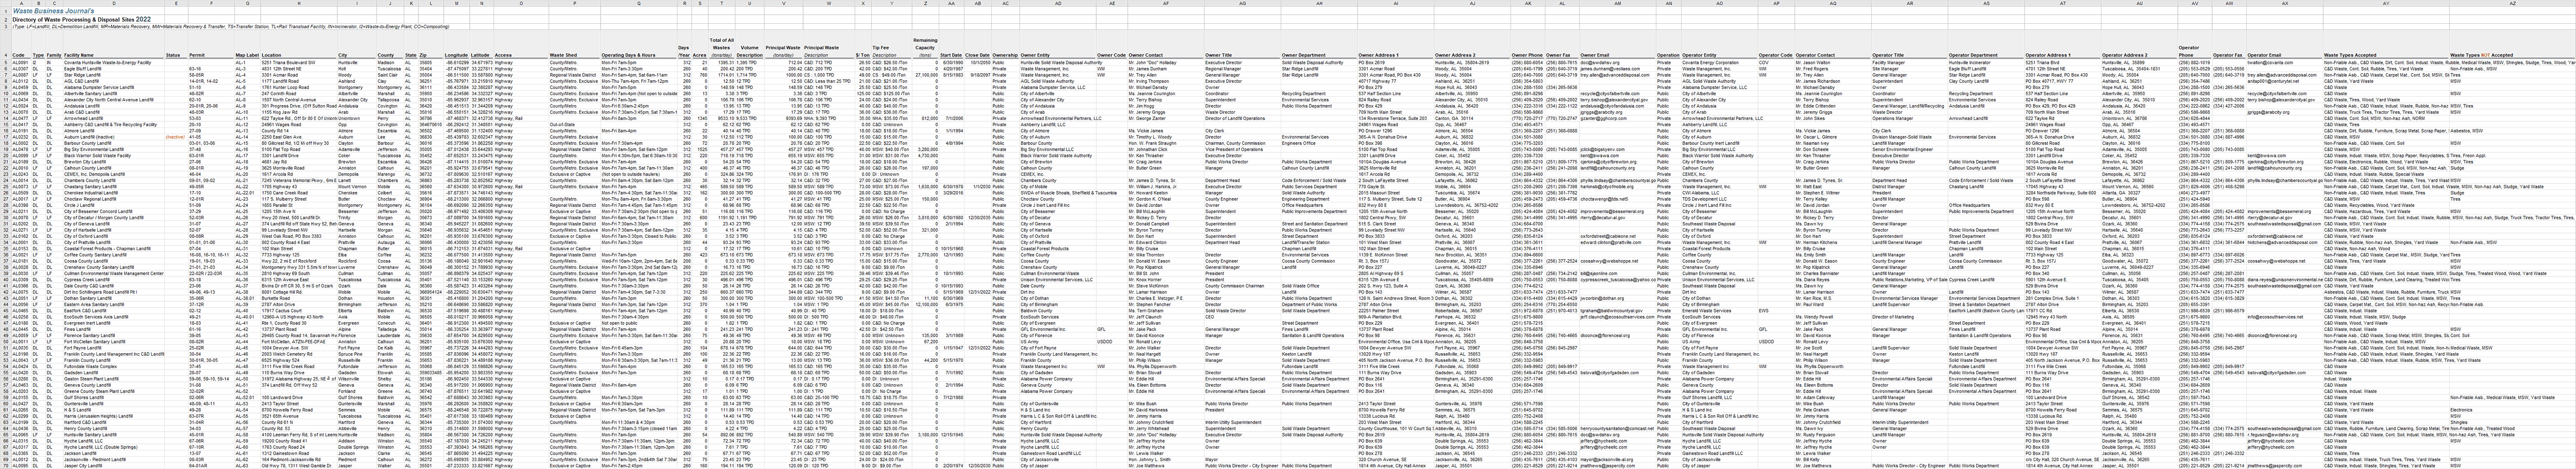
Task: Select column H header
Action: 299,3
